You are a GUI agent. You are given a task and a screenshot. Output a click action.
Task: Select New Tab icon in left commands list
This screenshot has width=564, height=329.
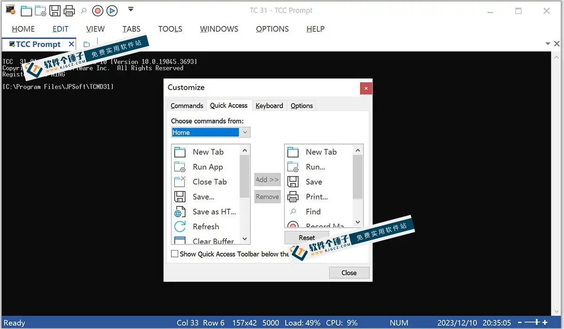click(x=180, y=152)
